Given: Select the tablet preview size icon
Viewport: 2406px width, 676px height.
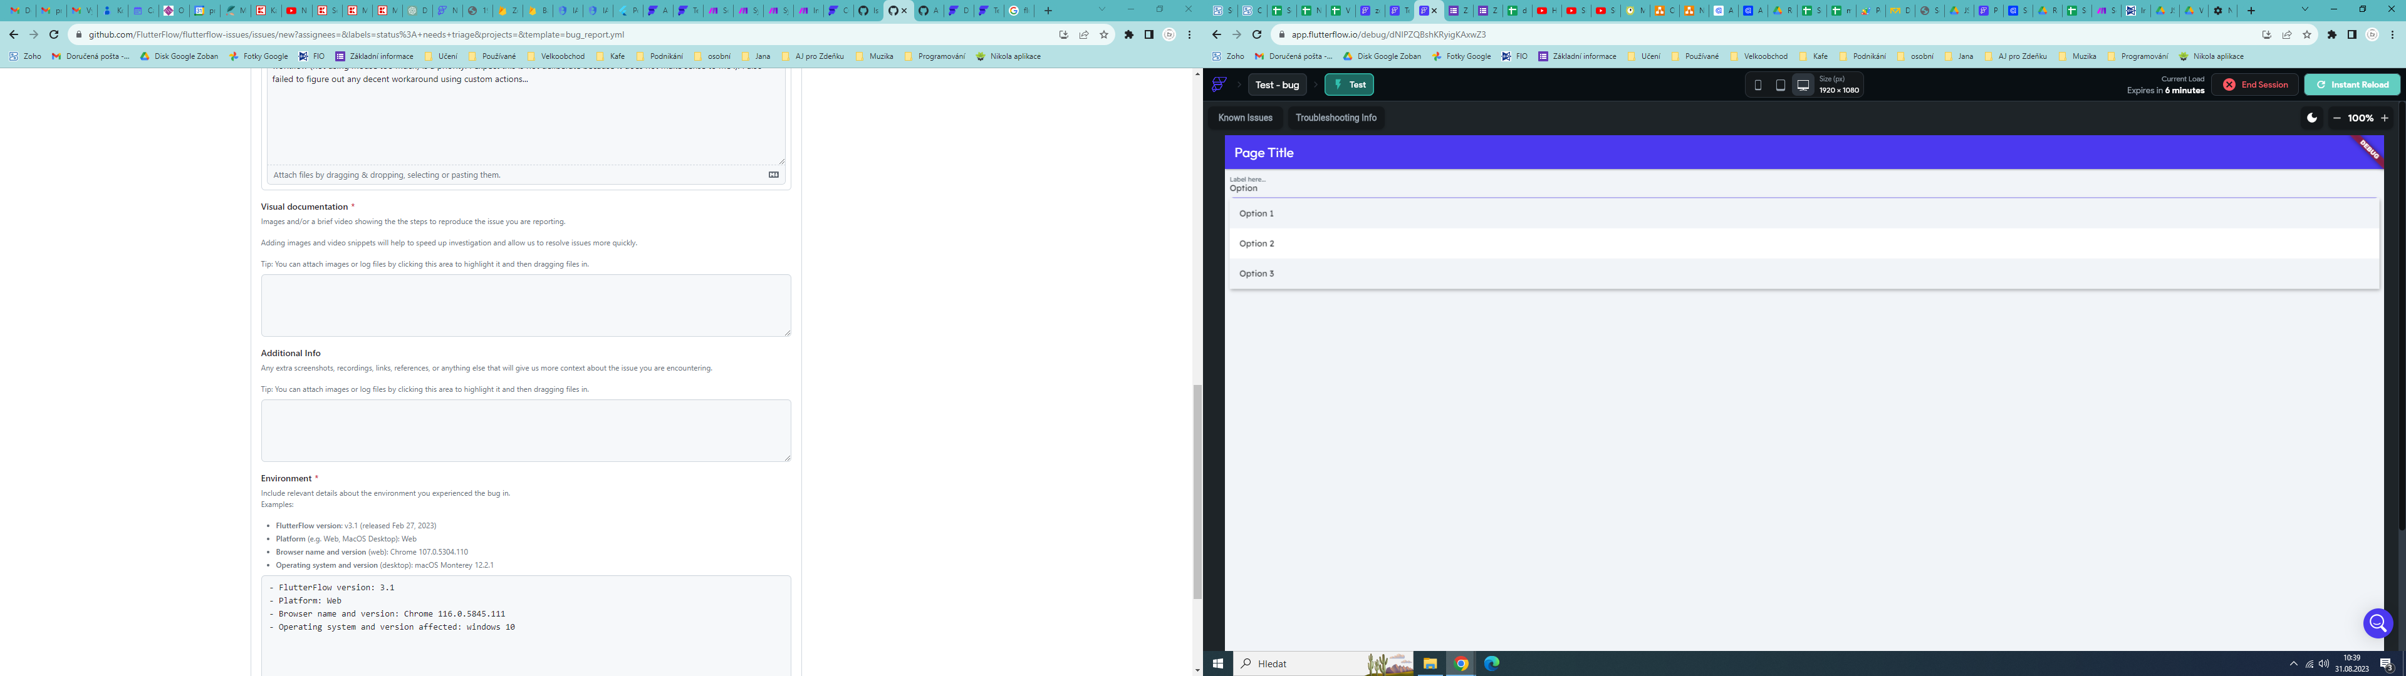Looking at the screenshot, I should point(1780,84).
